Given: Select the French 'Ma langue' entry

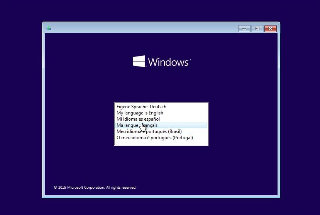Looking at the screenshot, I should (161, 125).
